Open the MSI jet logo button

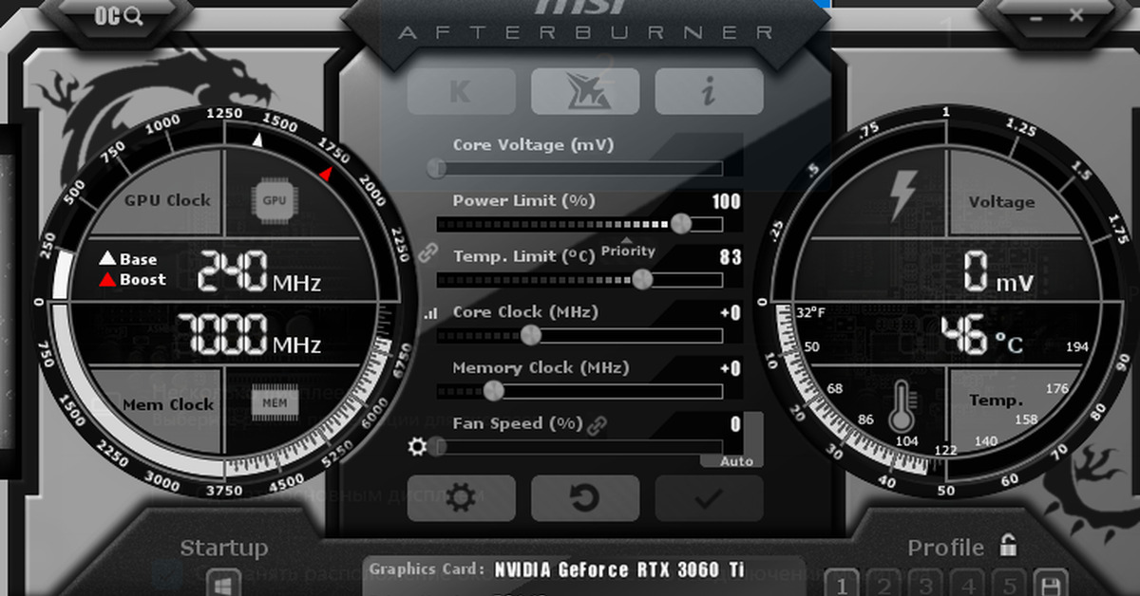(x=585, y=91)
